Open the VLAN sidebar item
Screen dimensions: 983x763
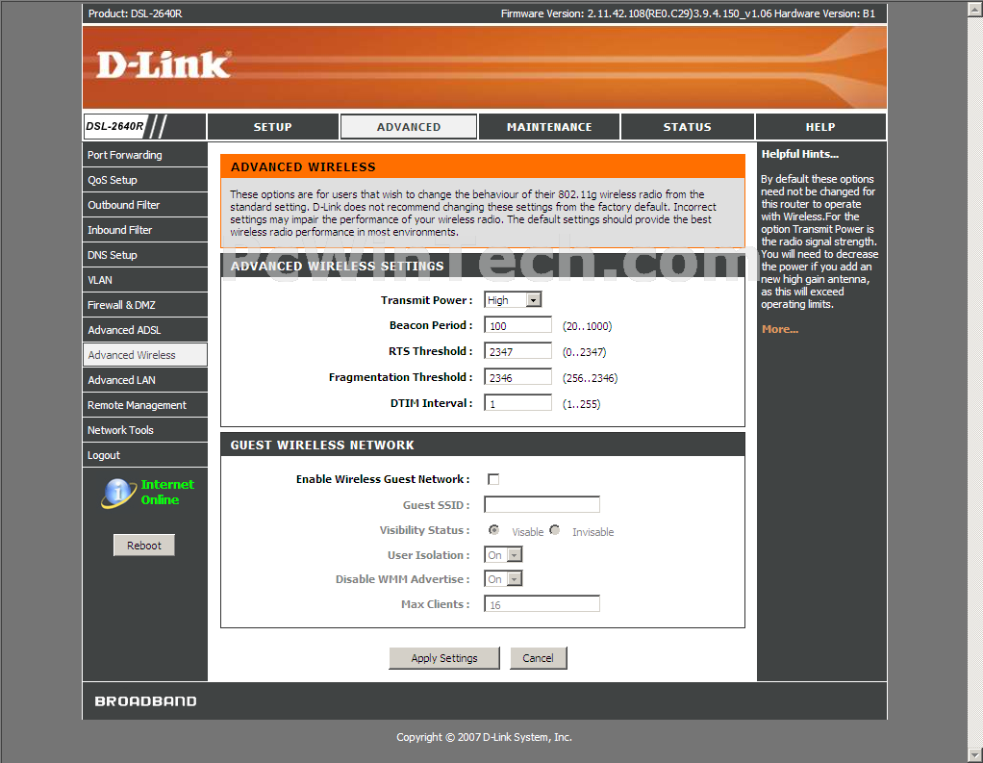(x=145, y=280)
